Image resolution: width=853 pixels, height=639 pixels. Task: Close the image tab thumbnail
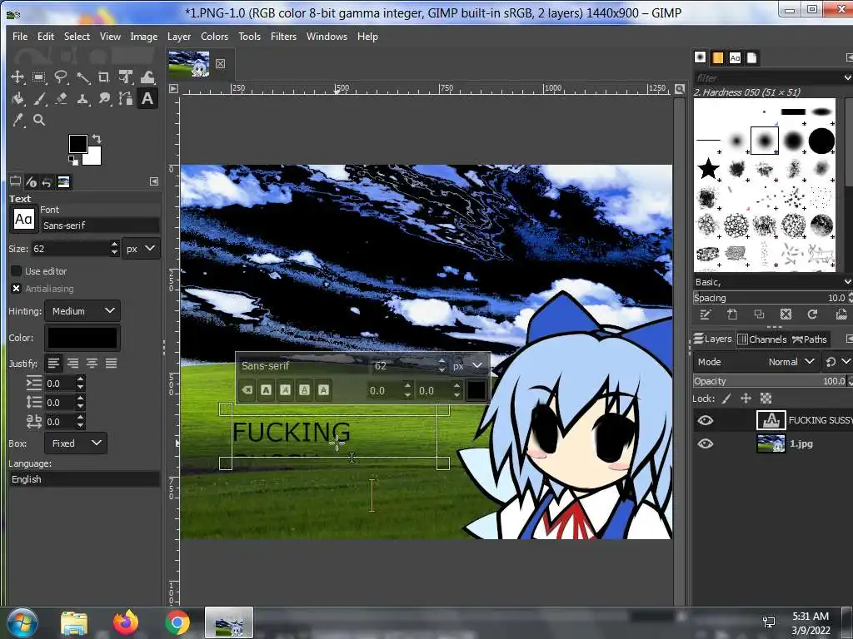[220, 63]
